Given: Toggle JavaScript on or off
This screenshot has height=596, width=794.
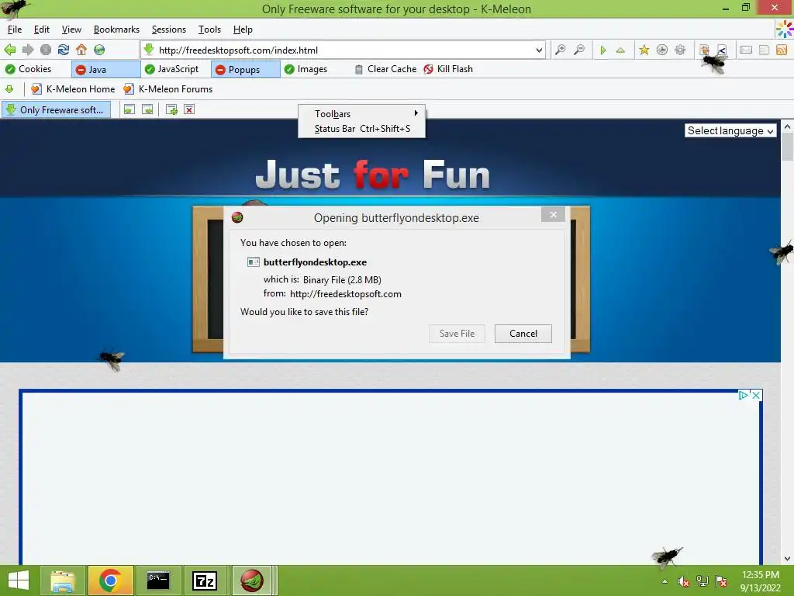Looking at the screenshot, I should click(x=171, y=69).
